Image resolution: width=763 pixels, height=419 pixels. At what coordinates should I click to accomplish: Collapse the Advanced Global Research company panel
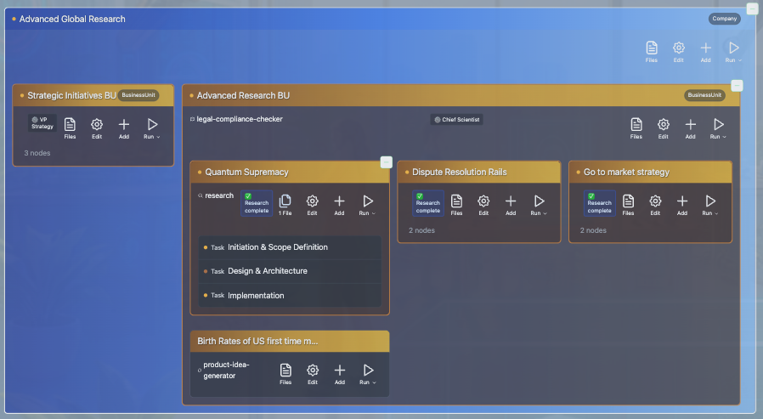[752, 8]
